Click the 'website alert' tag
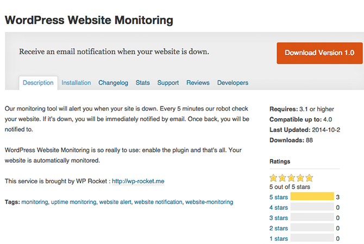Viewport: 364px width, 244px height. [x=115, y=202]
